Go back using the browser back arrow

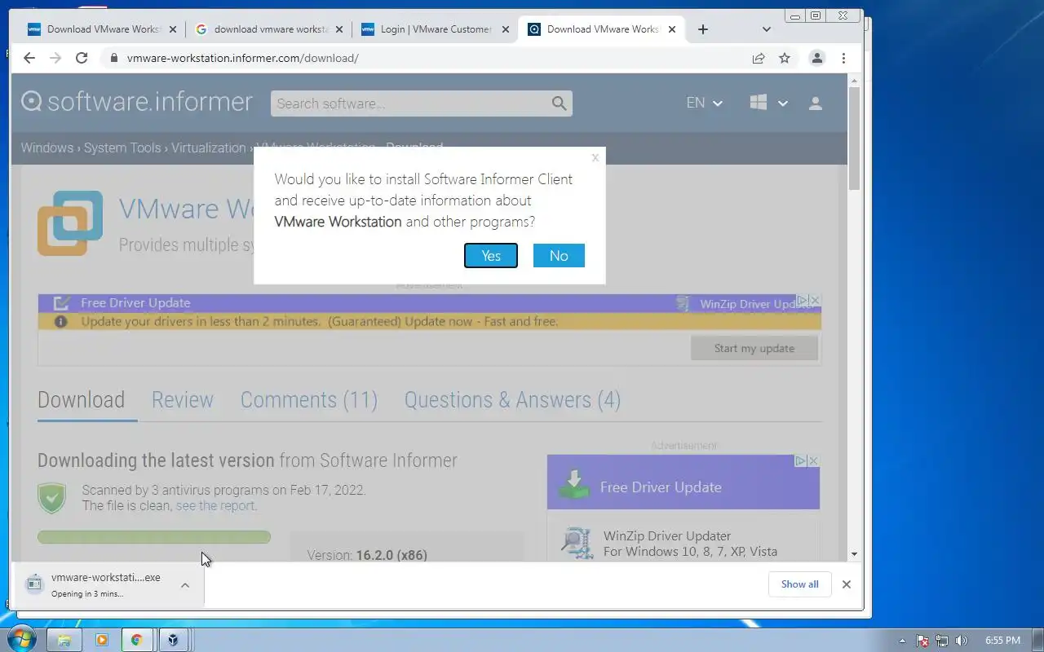(29, 58)
